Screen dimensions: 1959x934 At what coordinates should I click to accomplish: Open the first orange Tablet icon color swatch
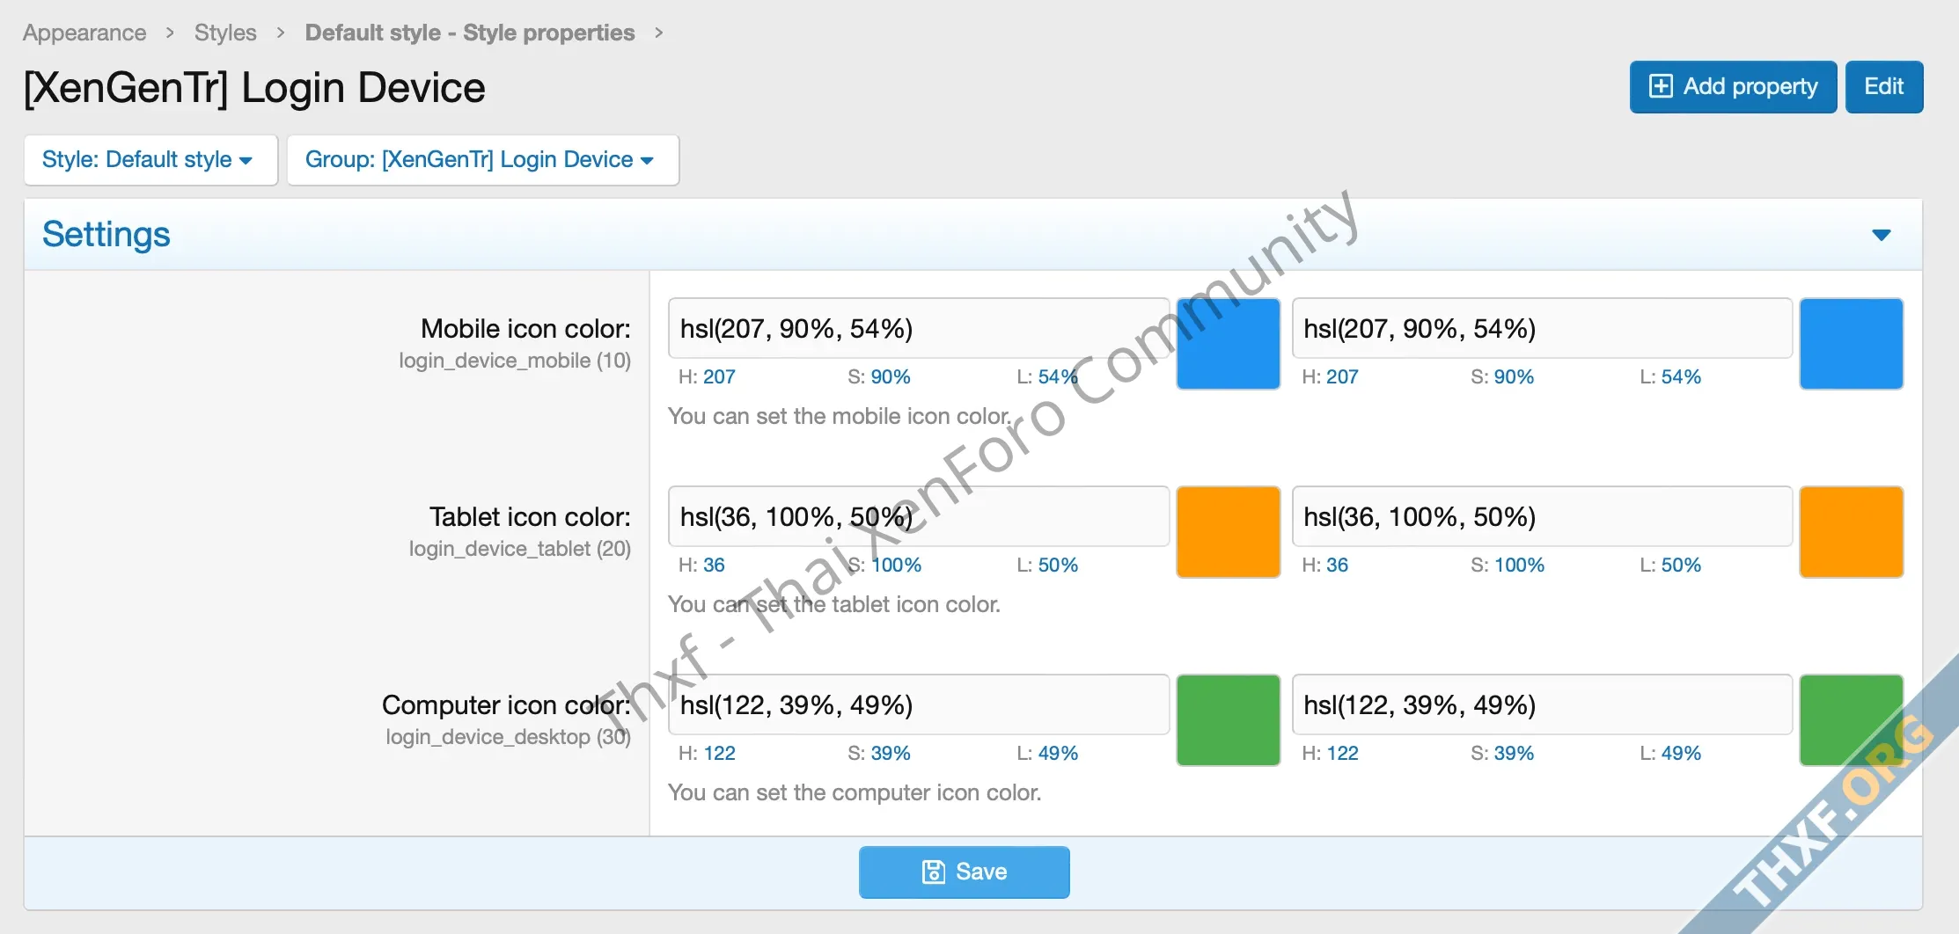click(x=1228, y=532)
